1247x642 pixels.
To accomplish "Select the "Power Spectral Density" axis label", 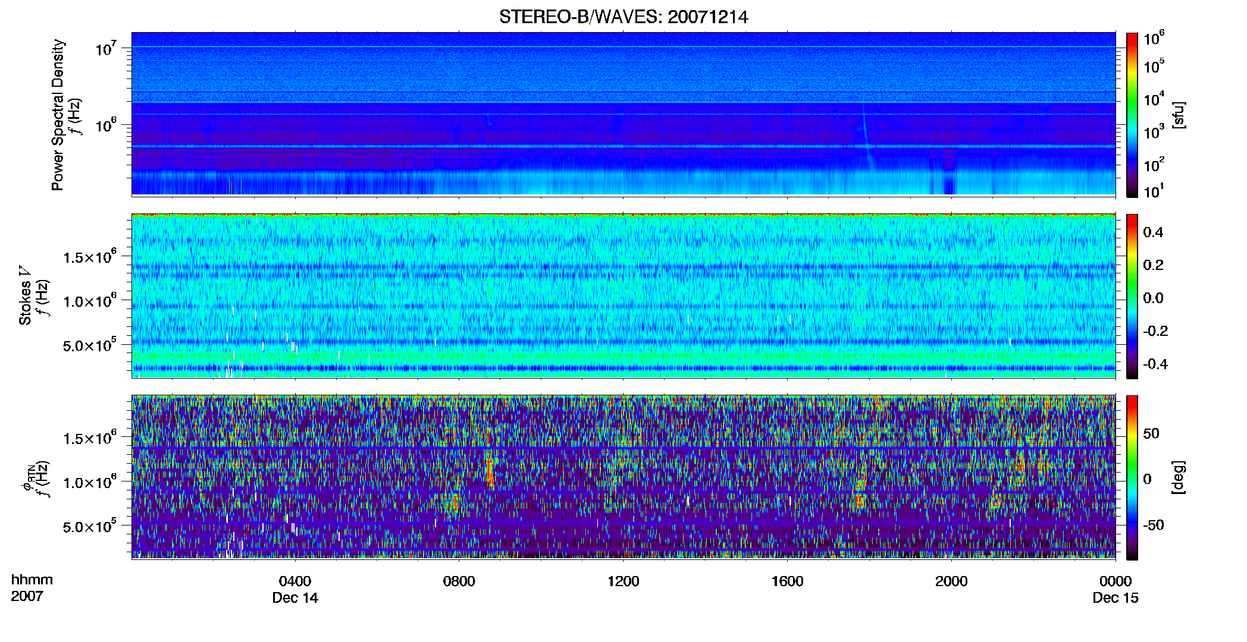I will [x=58, y=115].
